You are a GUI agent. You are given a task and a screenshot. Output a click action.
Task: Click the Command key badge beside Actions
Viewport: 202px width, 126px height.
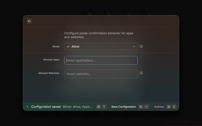(x=169, y=107)
